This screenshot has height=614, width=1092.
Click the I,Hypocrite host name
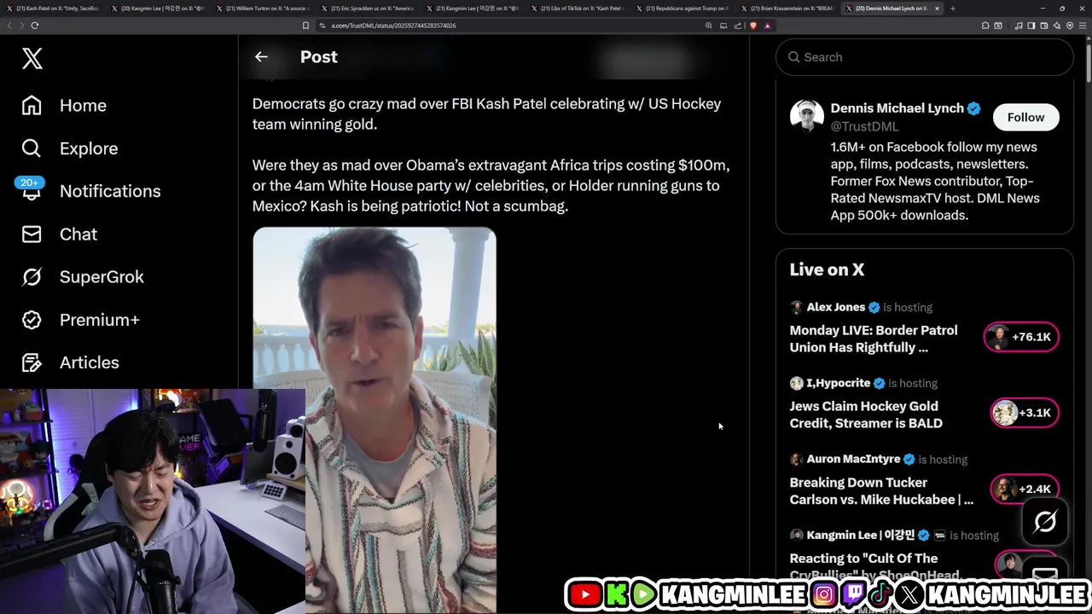(x=838, y=383)
